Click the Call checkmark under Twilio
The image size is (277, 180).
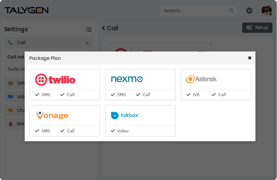[x=62, y=95]
